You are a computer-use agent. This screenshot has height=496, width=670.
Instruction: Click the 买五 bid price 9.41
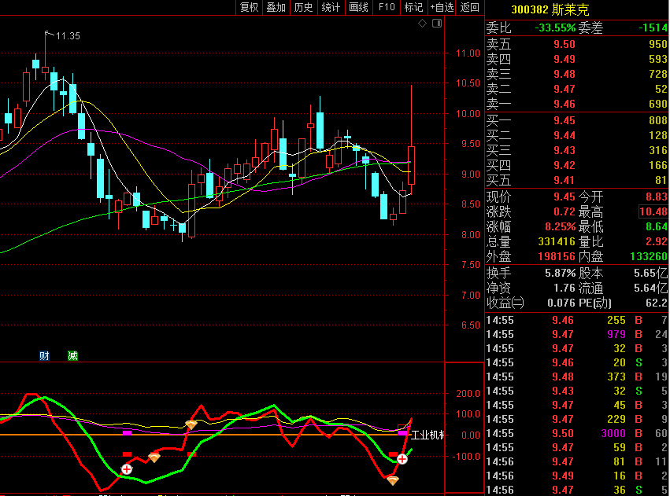coord(565,181)
